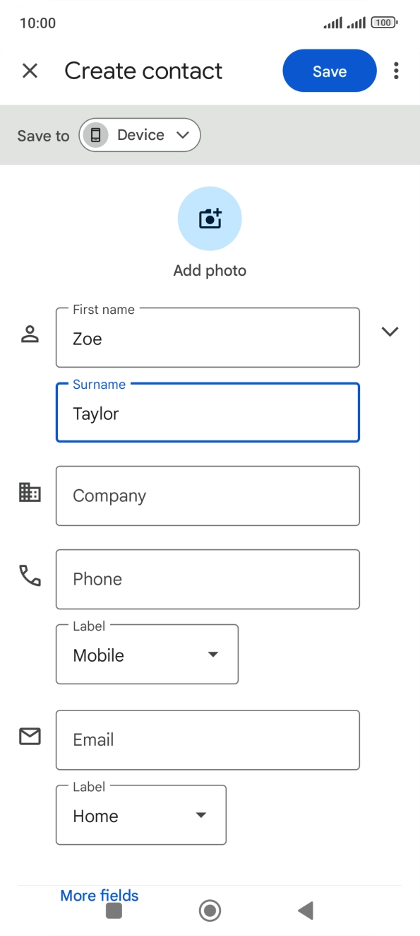The height and width of the screenshot is (936, 420).
Task: Click the Add photo camera icon
Action: coord(210,218)
